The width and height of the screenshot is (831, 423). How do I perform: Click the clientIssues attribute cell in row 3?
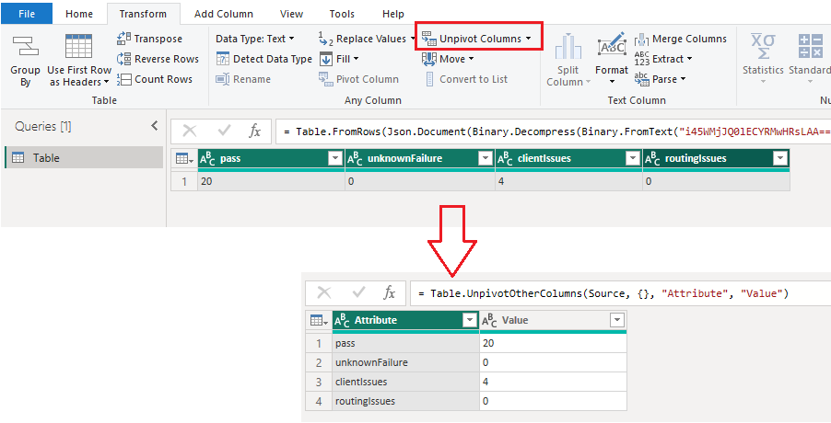click(x=405, y=382)
